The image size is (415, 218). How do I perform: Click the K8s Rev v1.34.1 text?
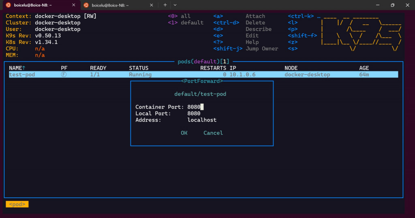click(x=32, y=42)
